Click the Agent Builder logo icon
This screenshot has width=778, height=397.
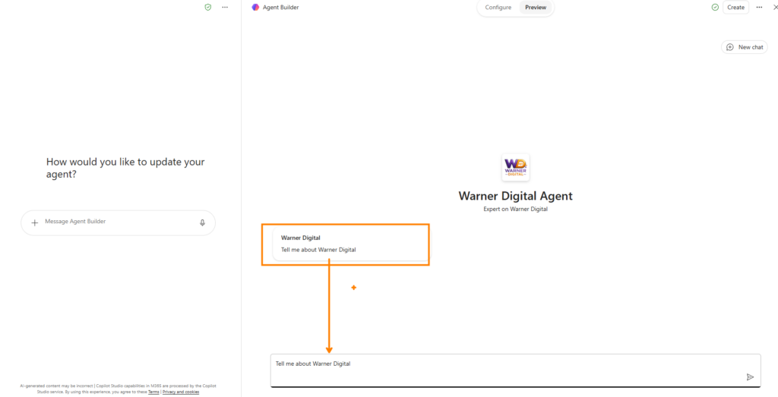[255, 8]
